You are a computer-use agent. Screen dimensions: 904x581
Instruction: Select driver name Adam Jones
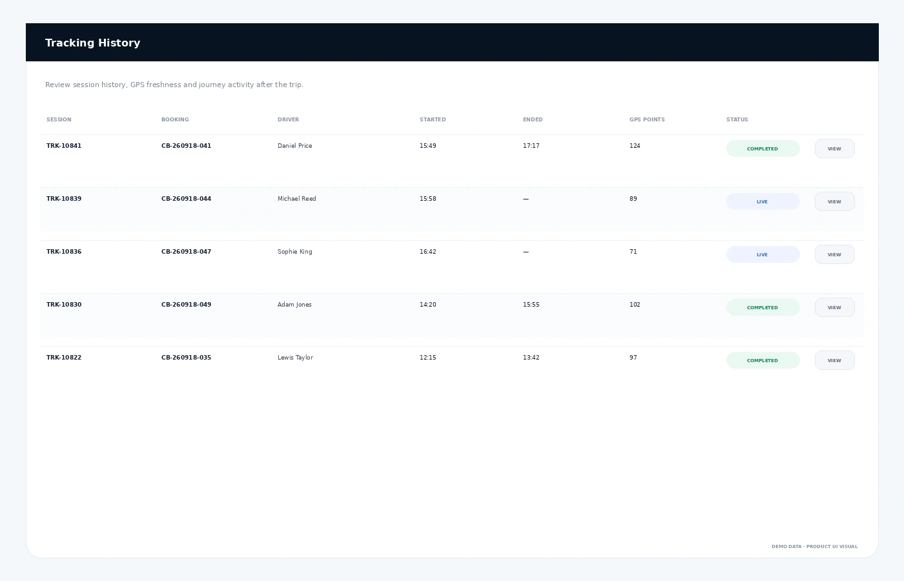(x=294, y=305)
